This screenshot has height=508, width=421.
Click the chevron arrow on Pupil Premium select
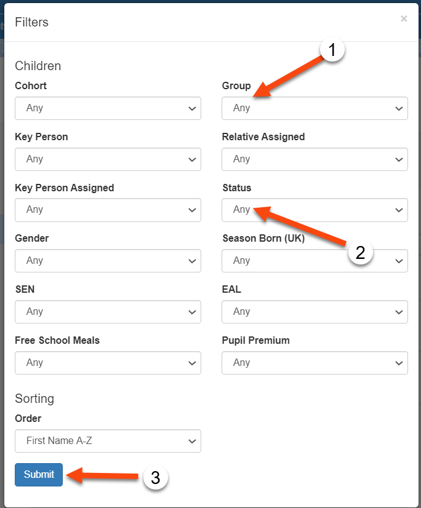click(398, 363)
